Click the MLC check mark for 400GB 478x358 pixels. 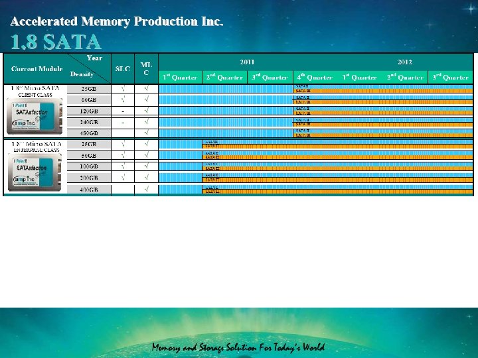tap(146, 189)
